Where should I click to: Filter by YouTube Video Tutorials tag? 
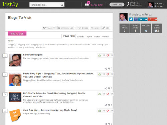tap(80, 44)
